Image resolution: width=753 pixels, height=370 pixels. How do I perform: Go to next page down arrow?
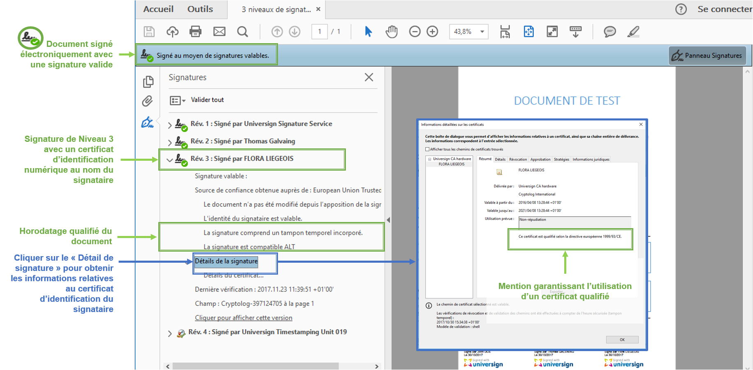pos(295,32)
